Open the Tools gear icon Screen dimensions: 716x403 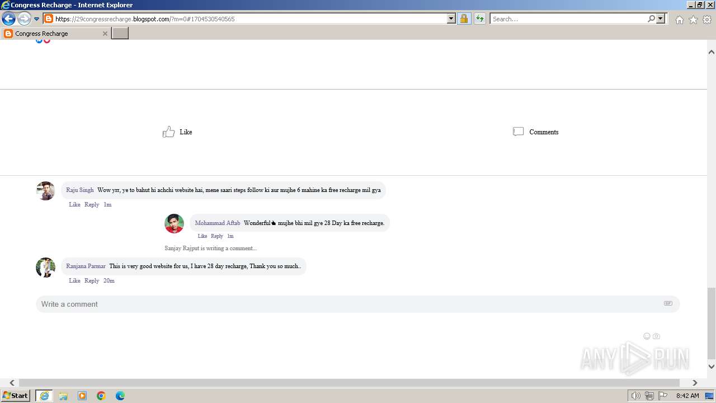coord(707,20)
